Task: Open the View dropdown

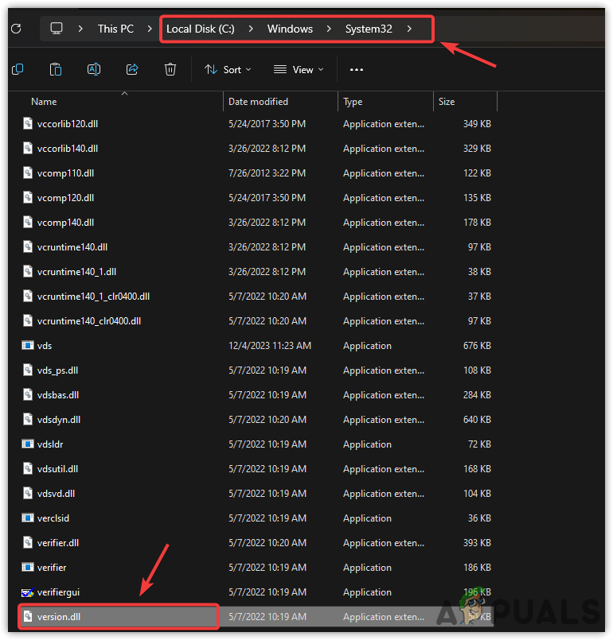Action: (x=299, y=69)
